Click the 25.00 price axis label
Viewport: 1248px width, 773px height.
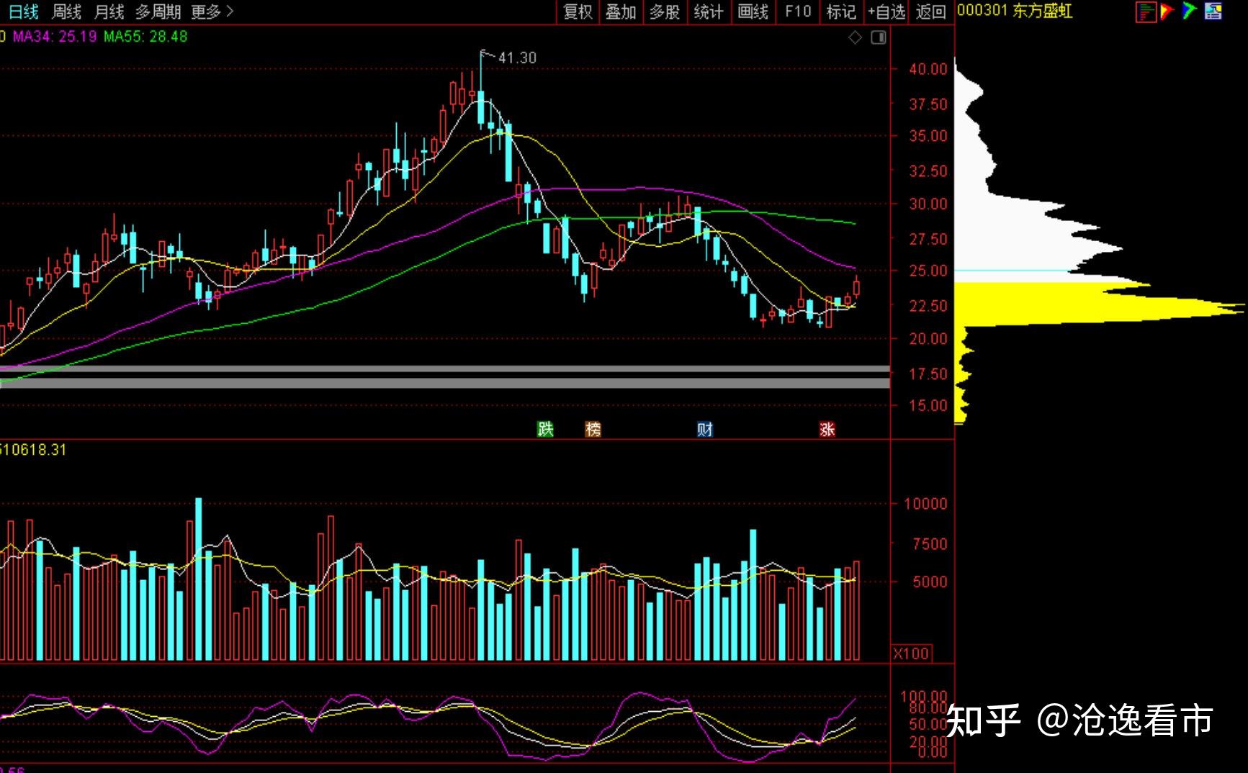click(x=928, y=271)
